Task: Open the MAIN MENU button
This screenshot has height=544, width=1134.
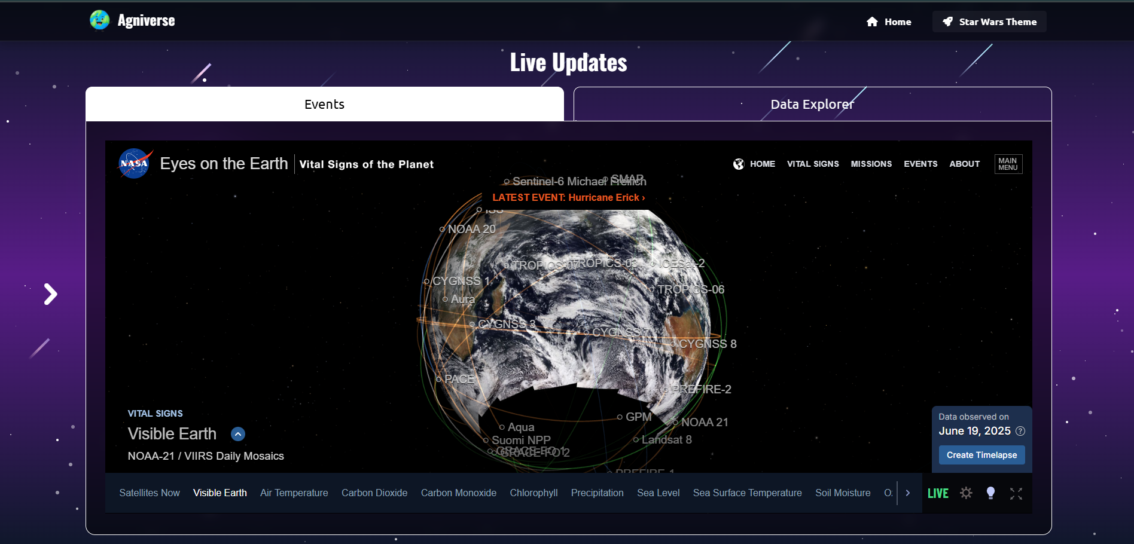Action: (1008, 164)
